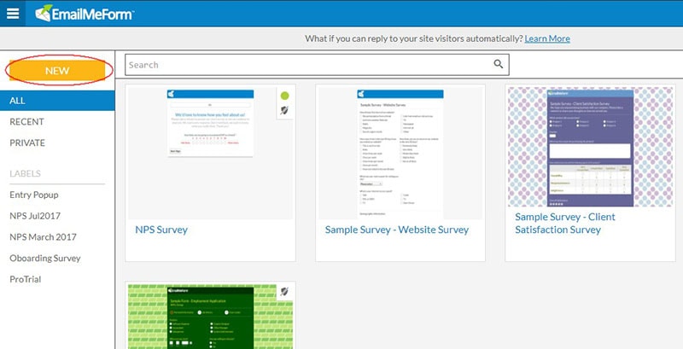This screenshot has height=349, width=683.
Task: Filter by Oboarding Survey label
Action: point(45,259)
